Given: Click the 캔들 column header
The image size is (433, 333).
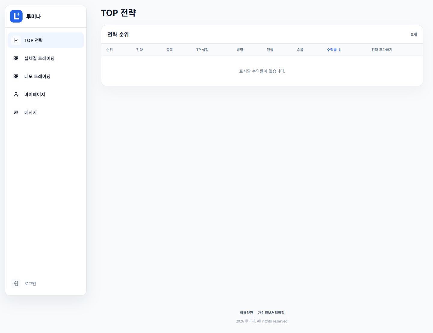Looking at the screenshot, I should pyautogui.click(x=270, y=50).
